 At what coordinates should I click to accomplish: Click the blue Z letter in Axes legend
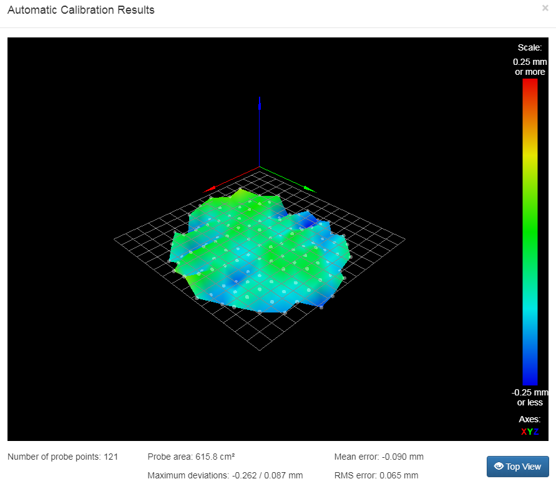536,432
